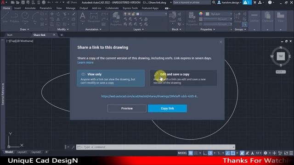This screenshot has height=165, width=294.
Task: Open the Text annotation tool
Action: pos(83,17)
